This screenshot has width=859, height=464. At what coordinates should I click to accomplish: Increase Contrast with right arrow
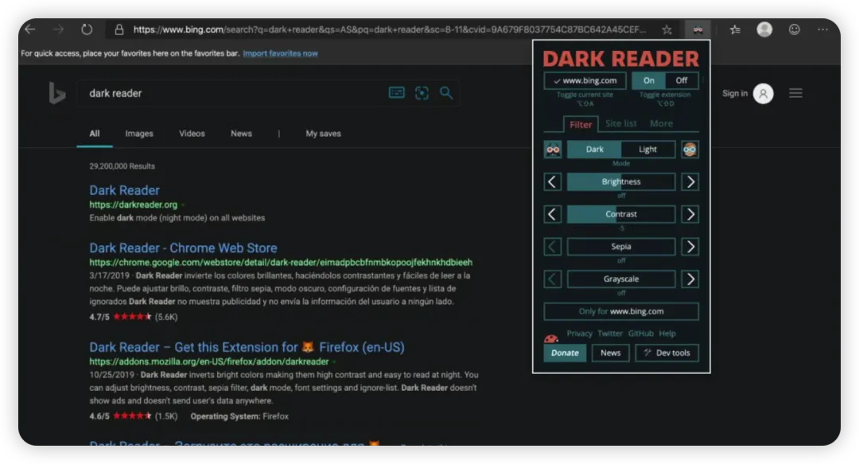click(x=690, y=214)
